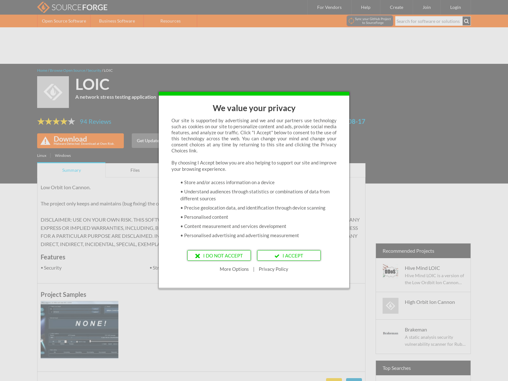The width and height of the screenshot is (508, 381).
Task: Click the 'Personalised content' bullet text
Action: tap(206, 217)
